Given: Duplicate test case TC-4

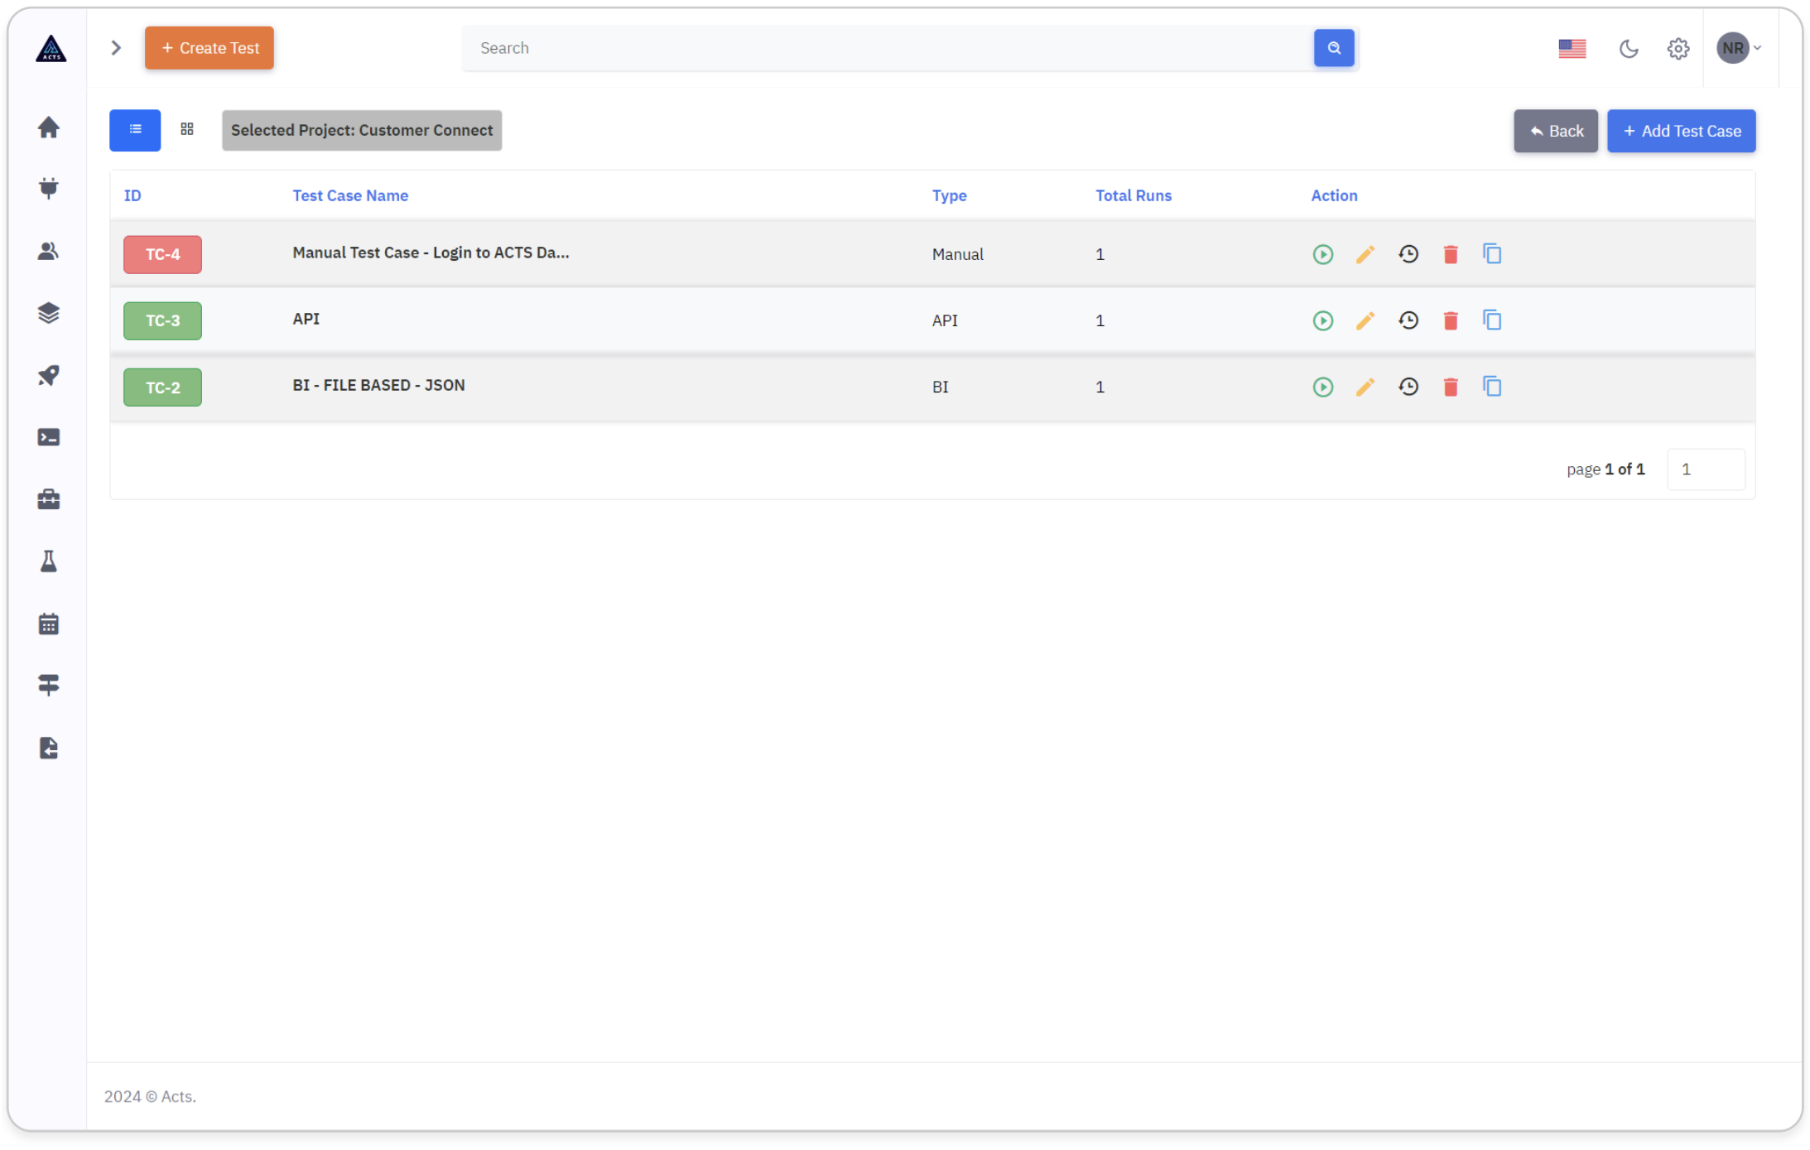Looking at the screenshot, I should coord(1492,254).
